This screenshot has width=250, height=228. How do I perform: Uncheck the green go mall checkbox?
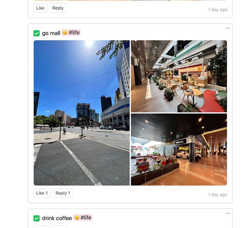tap(37, 33)
